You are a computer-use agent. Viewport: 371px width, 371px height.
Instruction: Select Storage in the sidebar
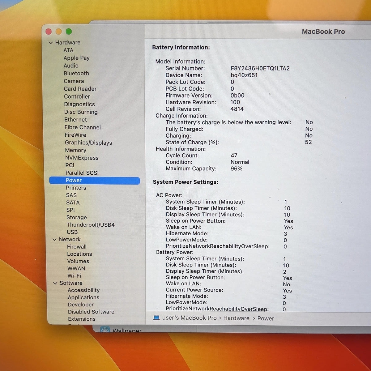tap(77, 217)
